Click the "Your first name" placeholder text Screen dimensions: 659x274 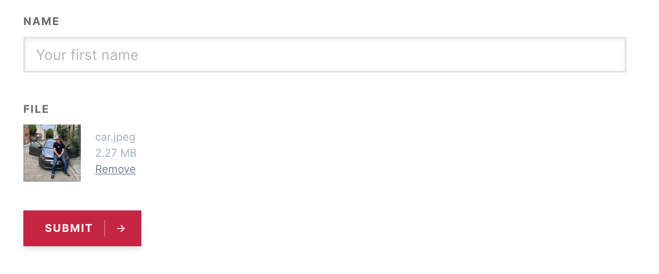pyautogui.click(x=87, y=55)
